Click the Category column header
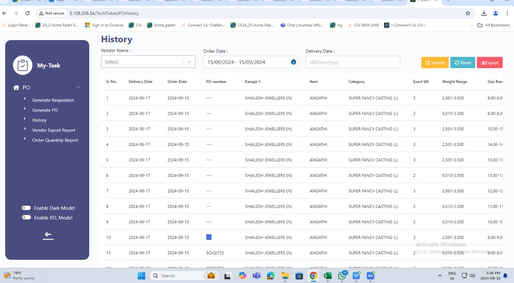 pyautogui.click(x=357, y=82)
